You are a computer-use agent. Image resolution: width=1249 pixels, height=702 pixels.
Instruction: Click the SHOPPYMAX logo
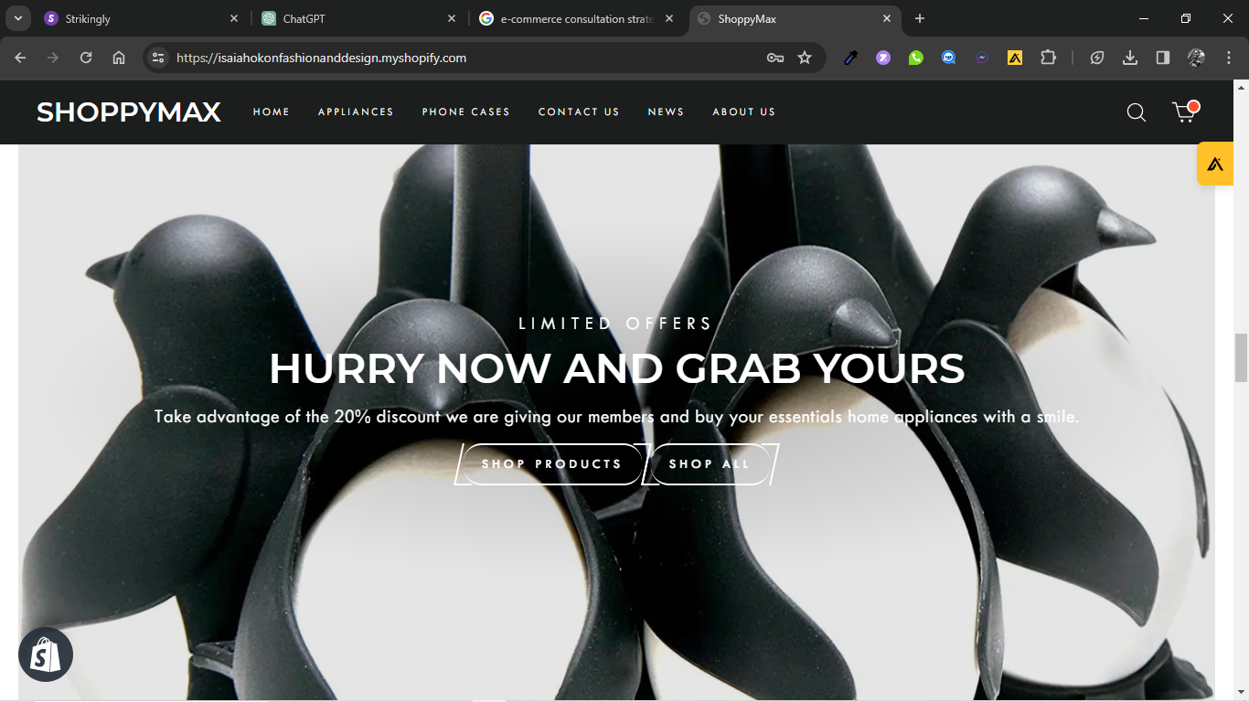point(129,112)
